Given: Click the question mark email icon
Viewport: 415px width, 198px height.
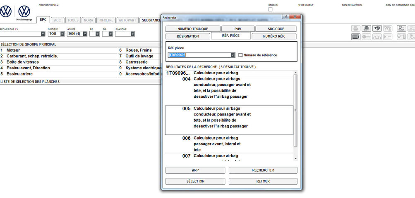Looking at the screenshot, I should point(388,28).
